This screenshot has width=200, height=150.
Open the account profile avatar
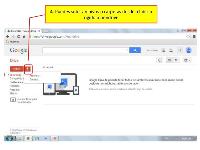pos(189,50)
